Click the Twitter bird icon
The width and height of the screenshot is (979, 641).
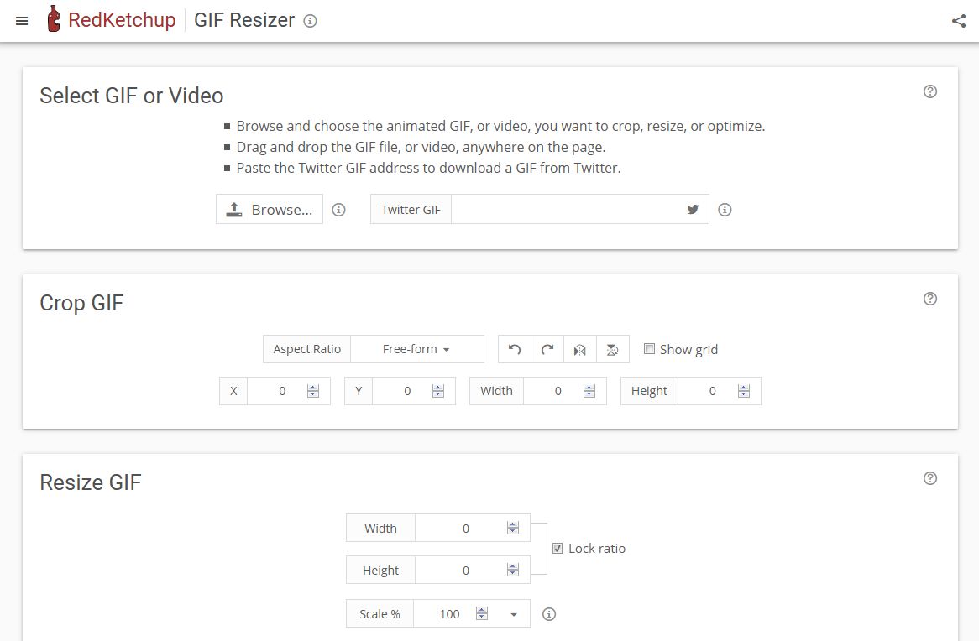pyautogui.click(x=692, y=209)
